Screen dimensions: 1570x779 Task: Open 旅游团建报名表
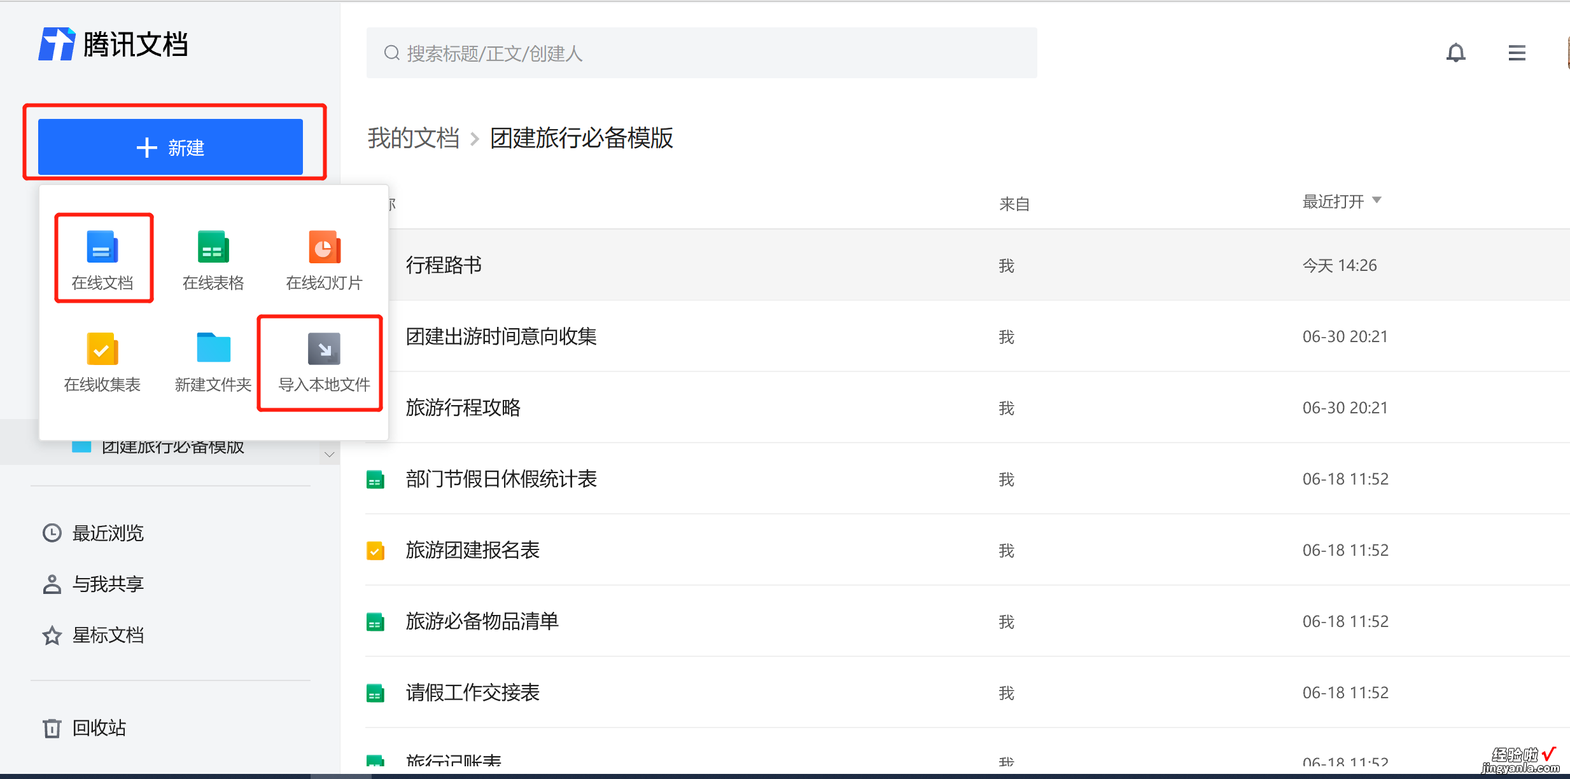[x=473, y=550]
